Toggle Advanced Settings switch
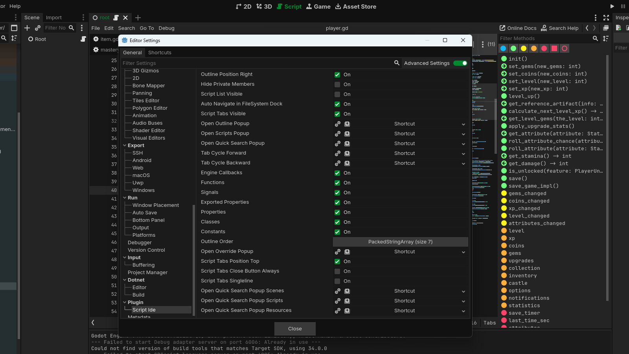The height and width of the screenshot is (354, 629). pos(460,63)
